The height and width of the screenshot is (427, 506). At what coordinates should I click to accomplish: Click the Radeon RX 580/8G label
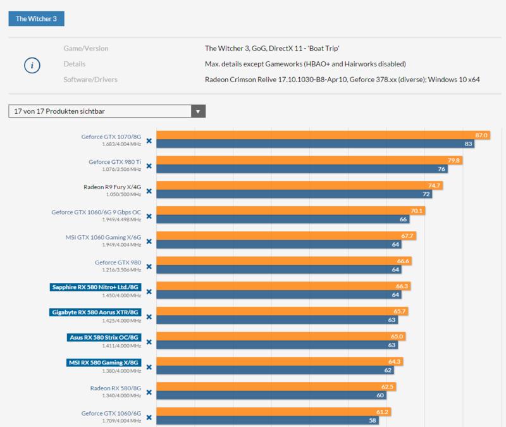tap(114, 387)
